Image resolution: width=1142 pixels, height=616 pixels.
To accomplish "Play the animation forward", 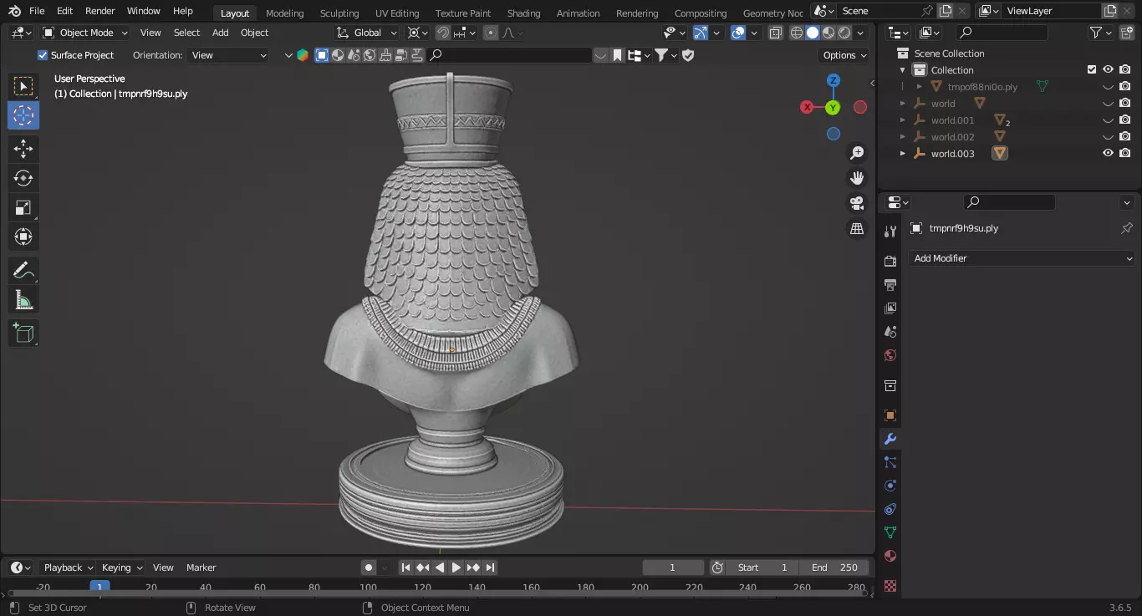I will (456, 568).
